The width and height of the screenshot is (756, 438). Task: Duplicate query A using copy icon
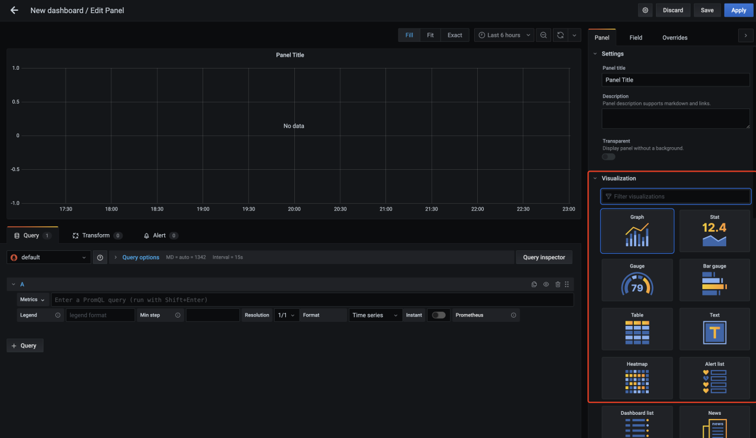(x=534, y=284)
